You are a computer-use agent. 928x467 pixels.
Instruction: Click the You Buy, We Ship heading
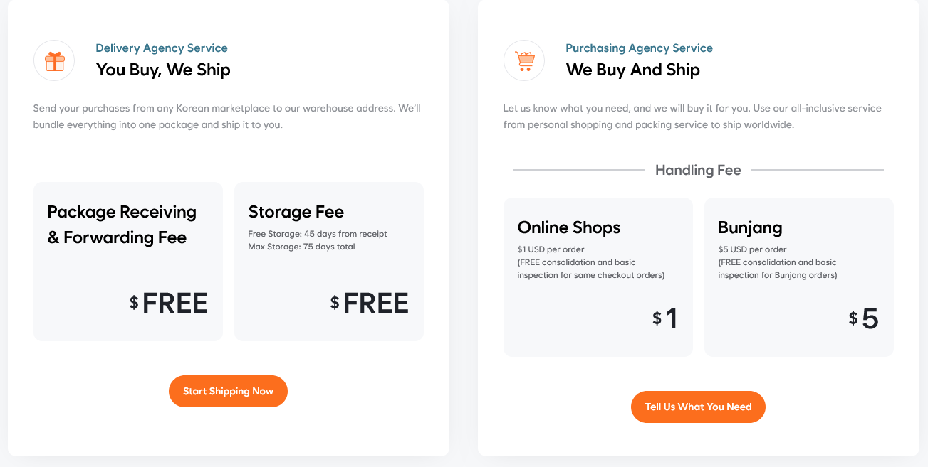pos(163,70)
